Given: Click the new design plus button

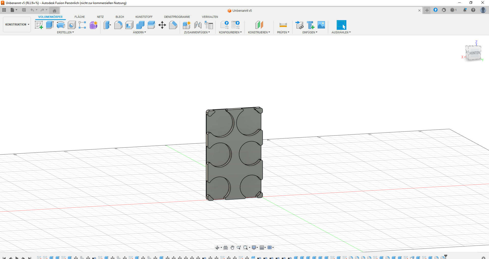Looking at the screenshot, I should click(x=427, y=10).
